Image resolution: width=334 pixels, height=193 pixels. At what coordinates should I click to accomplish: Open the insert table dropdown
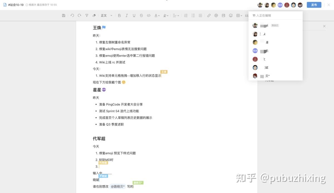coord(239,16)
